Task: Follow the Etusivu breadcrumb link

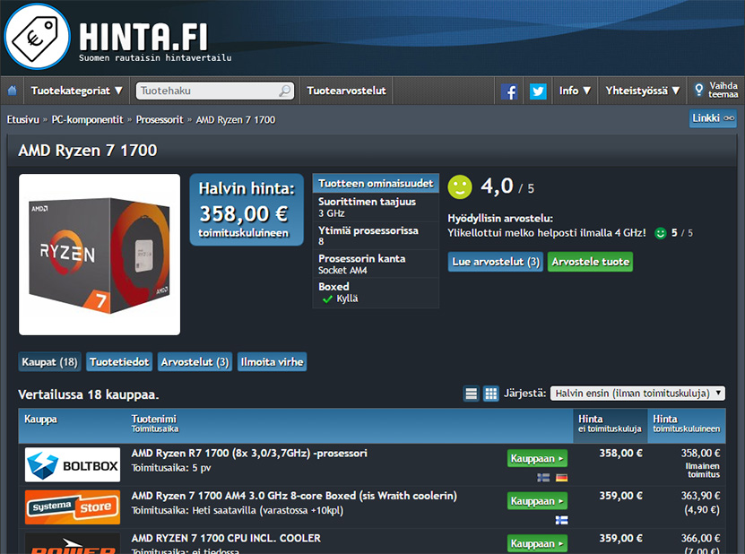Action: (x=22, y=120)
